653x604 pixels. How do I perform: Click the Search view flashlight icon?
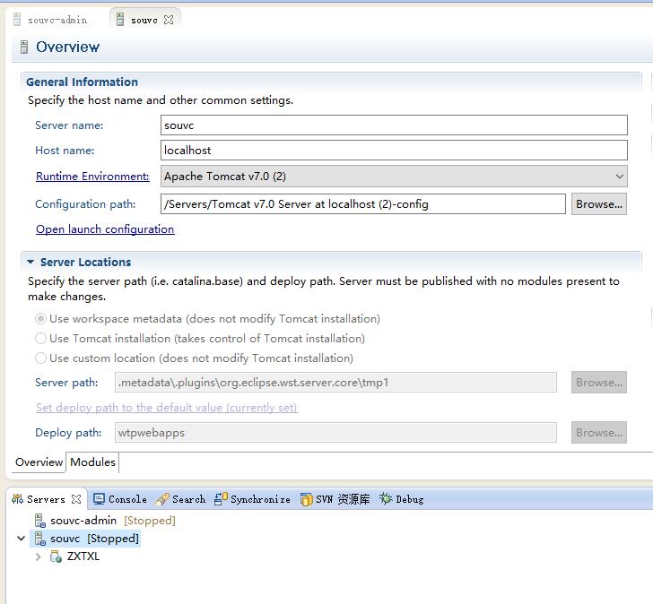pos(162,499)
